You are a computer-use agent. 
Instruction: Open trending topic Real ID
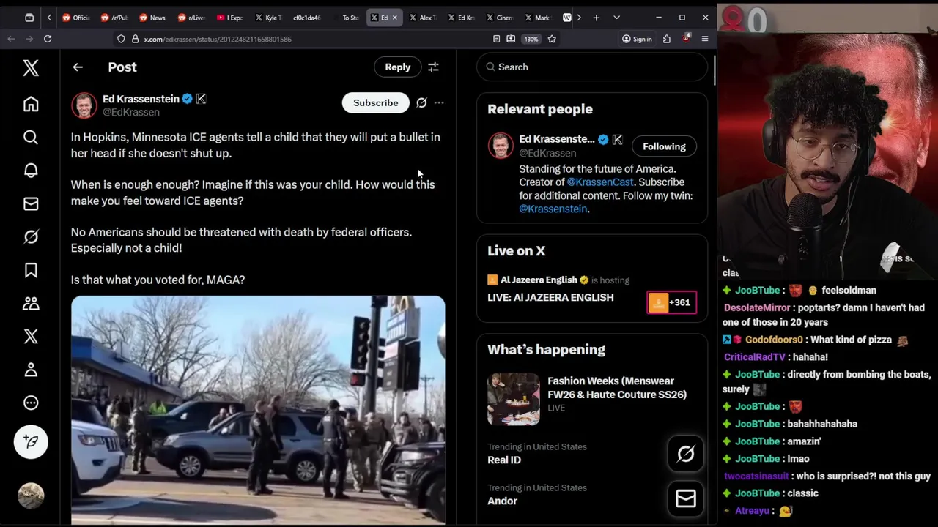504,460
